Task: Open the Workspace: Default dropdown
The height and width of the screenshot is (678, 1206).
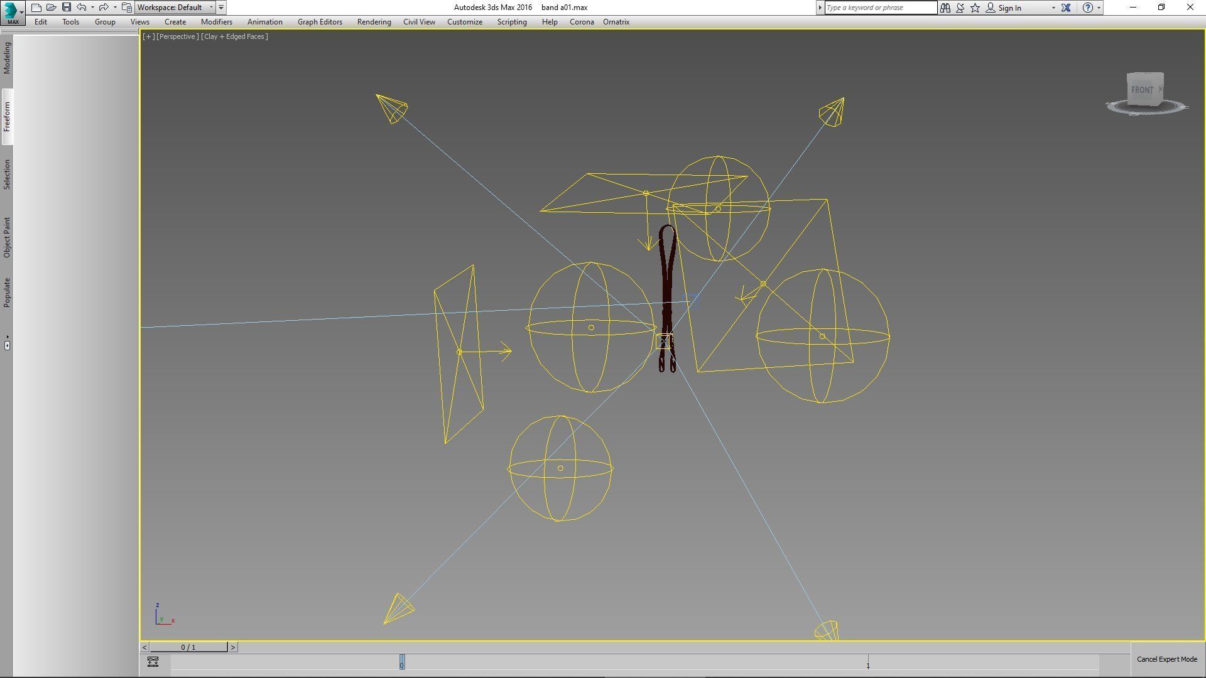Action: click(175, 8)
